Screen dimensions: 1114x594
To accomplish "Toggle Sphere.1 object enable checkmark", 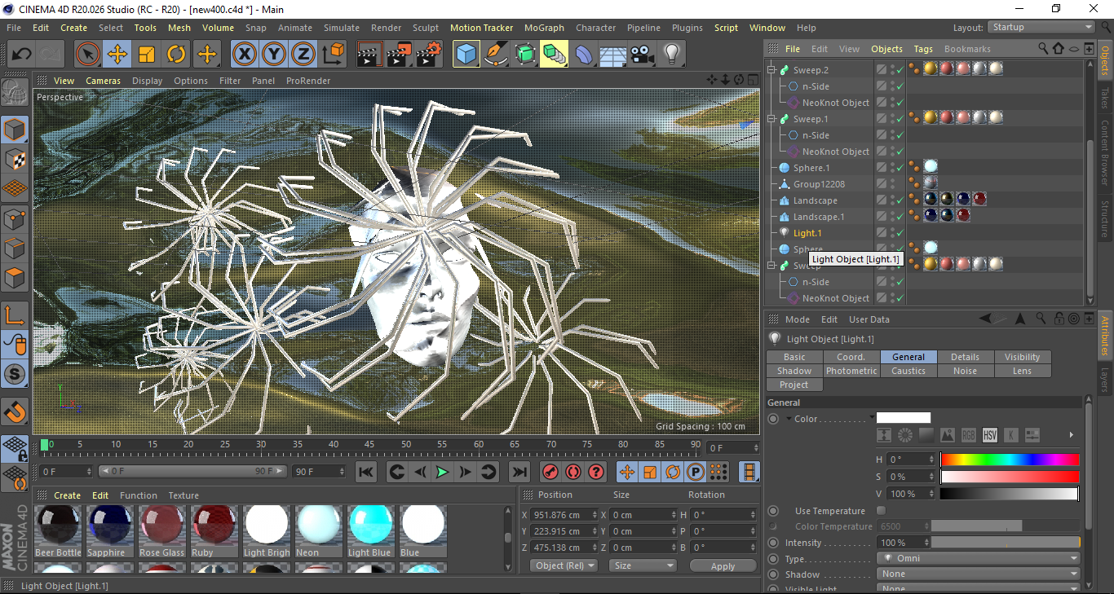I will (900, 168).
